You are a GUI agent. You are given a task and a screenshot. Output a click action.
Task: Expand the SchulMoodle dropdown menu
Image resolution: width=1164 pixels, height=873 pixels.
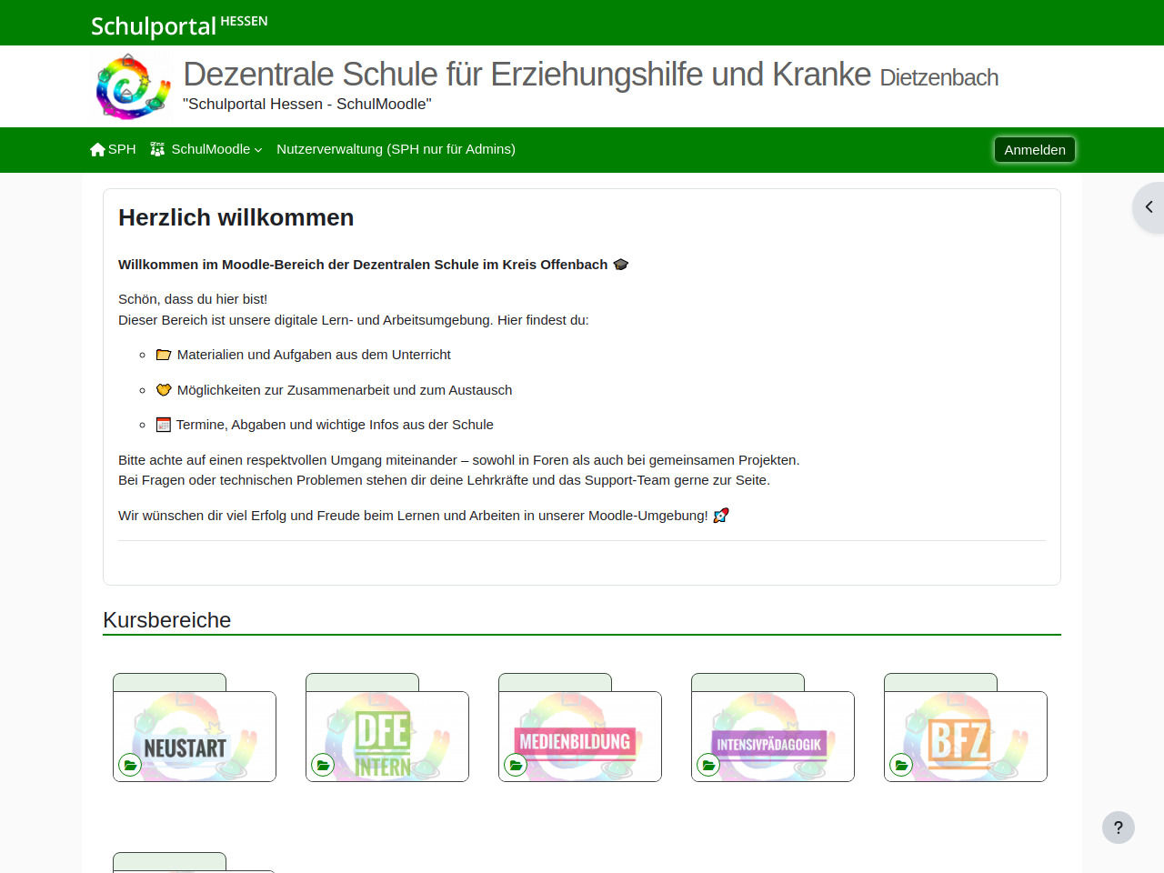(216, 149)
